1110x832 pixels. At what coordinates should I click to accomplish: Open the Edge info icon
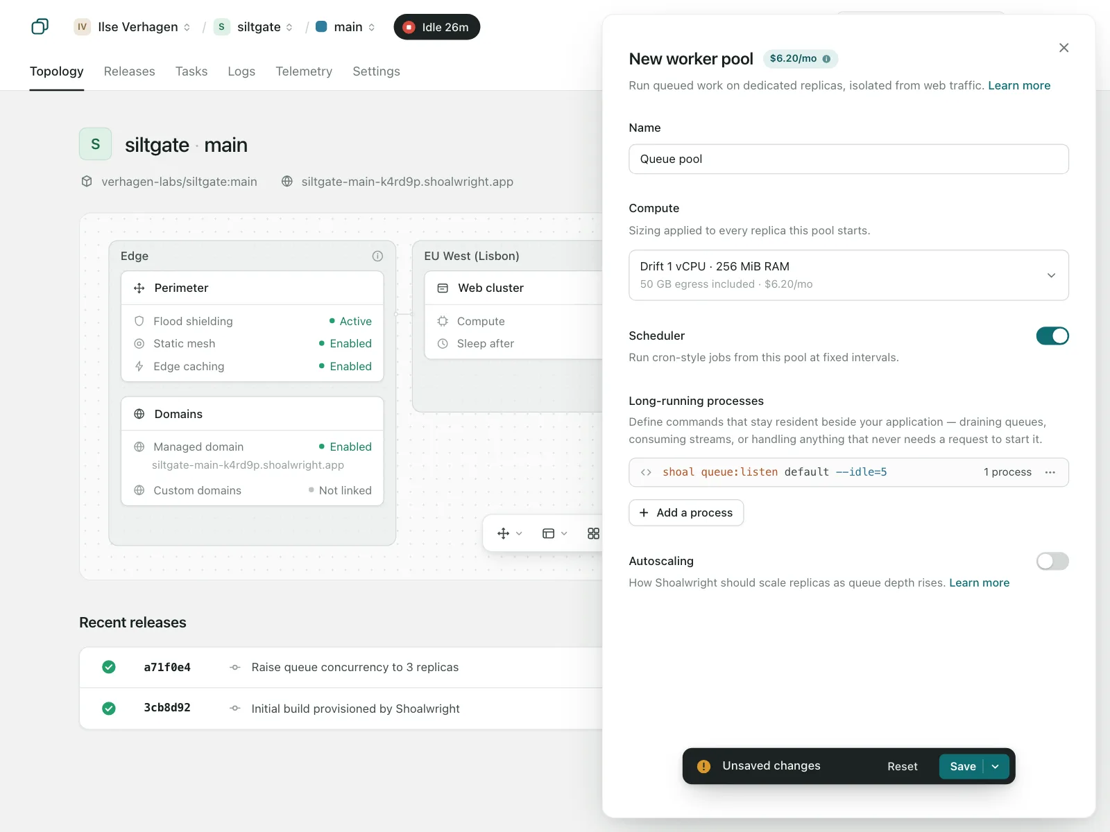click(x=377, y=256)
